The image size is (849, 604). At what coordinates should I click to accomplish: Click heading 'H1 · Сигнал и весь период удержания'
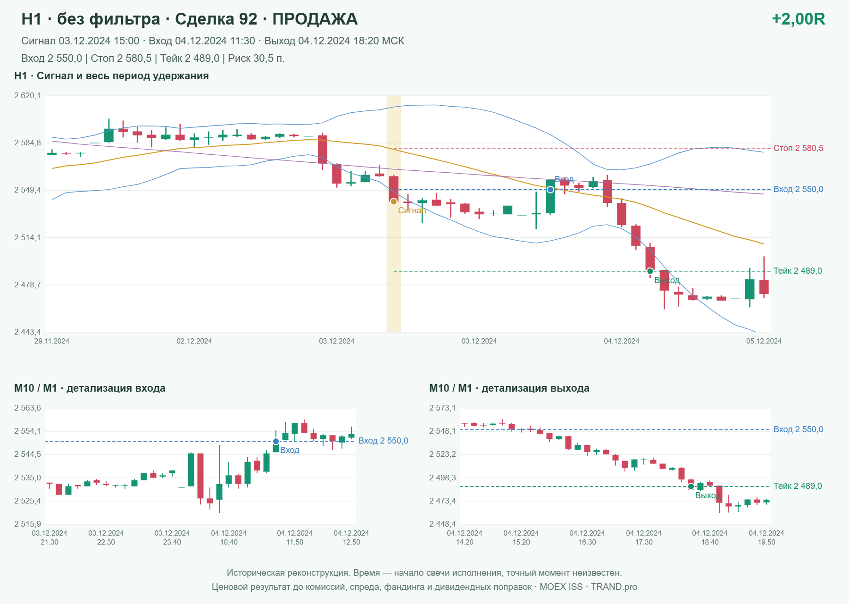click(111, 76)
